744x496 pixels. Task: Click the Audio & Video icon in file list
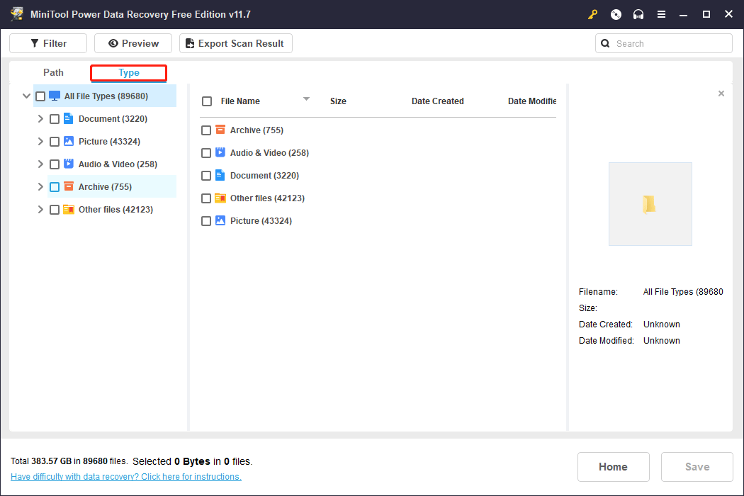pyautogui.click(x=220, y=152)
